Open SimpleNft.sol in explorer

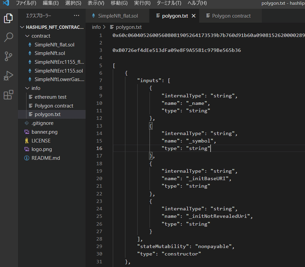click(50, 53)
